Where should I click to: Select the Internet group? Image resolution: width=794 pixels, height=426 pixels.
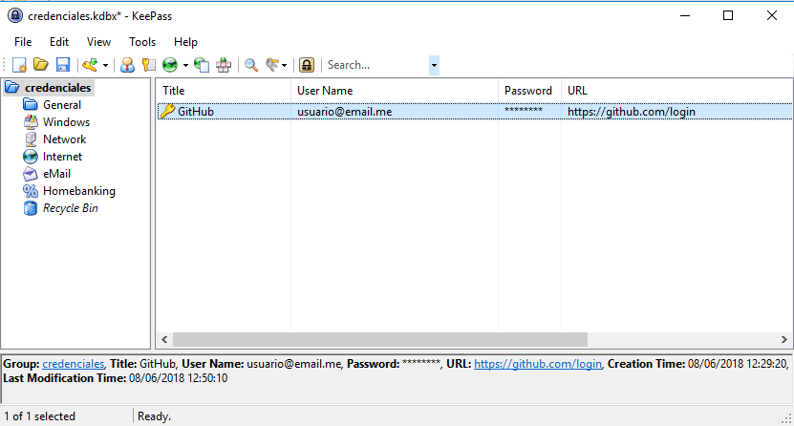tap(62, 157)
